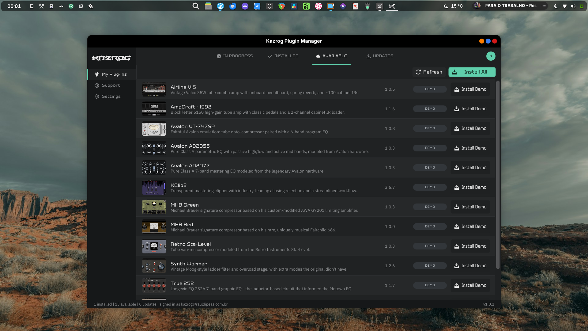Viewport: 588px width, 331px height.
Task: Click the Airline V15 thumbnail
Action: click(154, 89)
